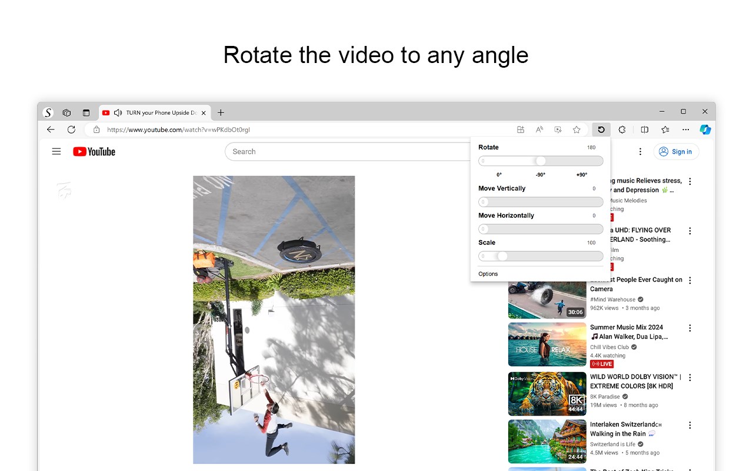This screenshot has height=471, width=753.
Task: Set rotation to -90° preset
Action: (540, 175)
